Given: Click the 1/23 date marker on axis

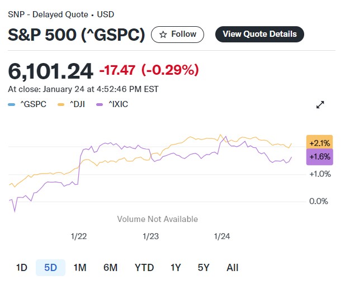Looking at the screenshot, I should click(x=150, y=236).
